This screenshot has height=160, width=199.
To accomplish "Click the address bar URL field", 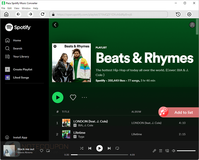I will pos(108,14).
